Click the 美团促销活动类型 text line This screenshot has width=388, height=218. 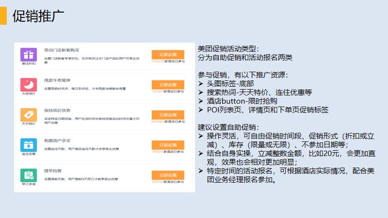pos(228,49)
